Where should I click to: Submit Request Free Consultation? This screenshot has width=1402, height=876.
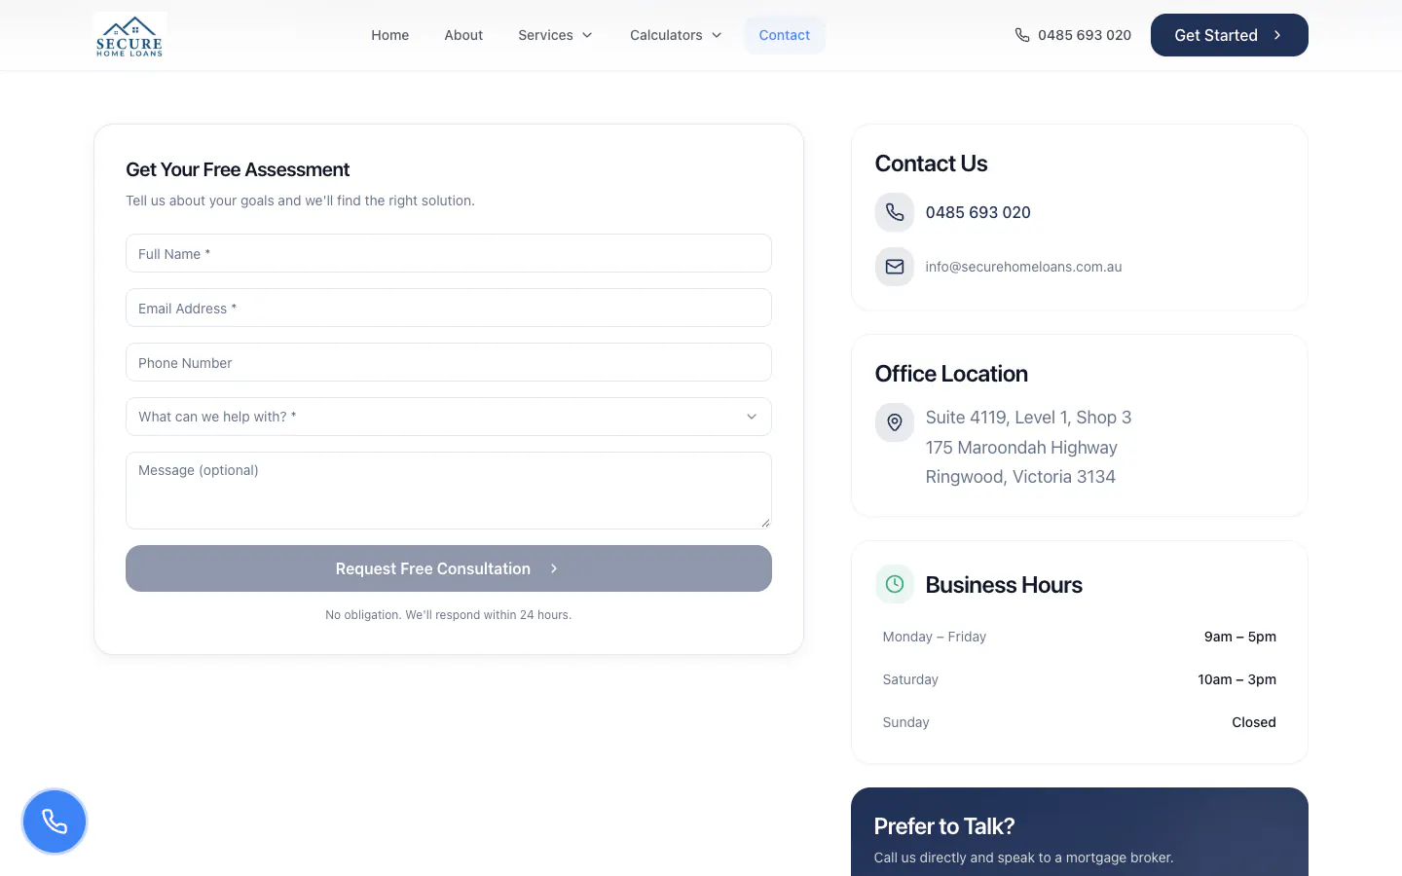(449, 568)
